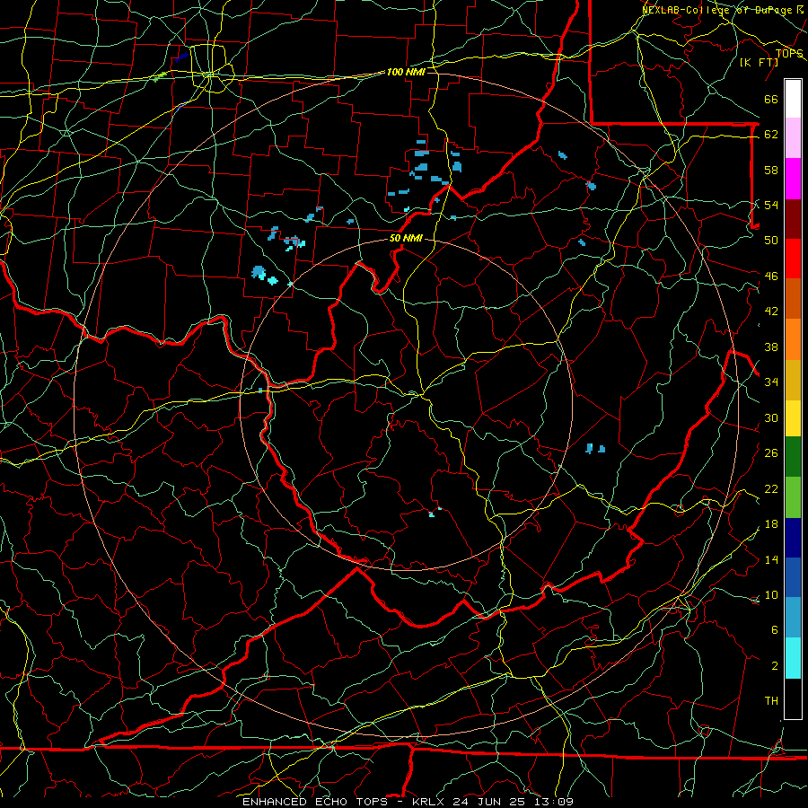Click the navy blue legend swatch
This screenshot has height=808, width=808.
793,538
